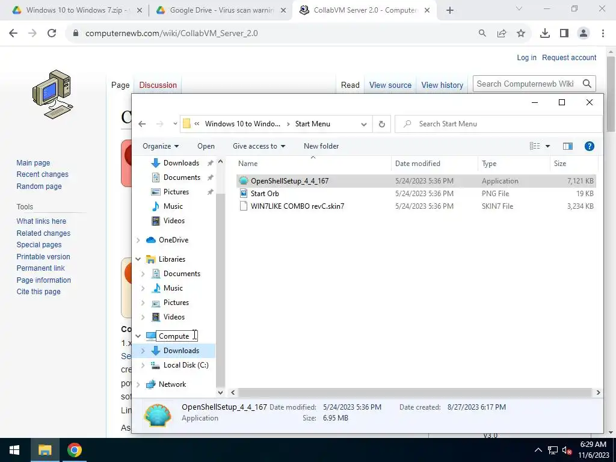Close the Windows 10 to Windows 7.zip tab
This screenshot has height=462, width=616.
pos(139,11)
